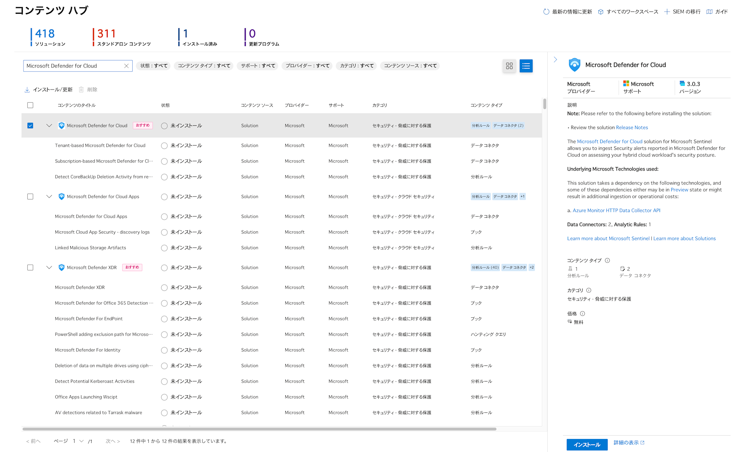Uncheck Microsoft Defender for Cloud solution checkbox
Viewport: 747px width, 452px height.
(x=30, y=126)
